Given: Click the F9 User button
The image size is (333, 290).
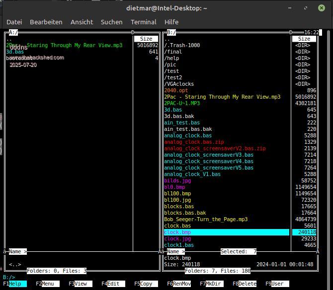Looking at the screenshot, I should (277, 284).
